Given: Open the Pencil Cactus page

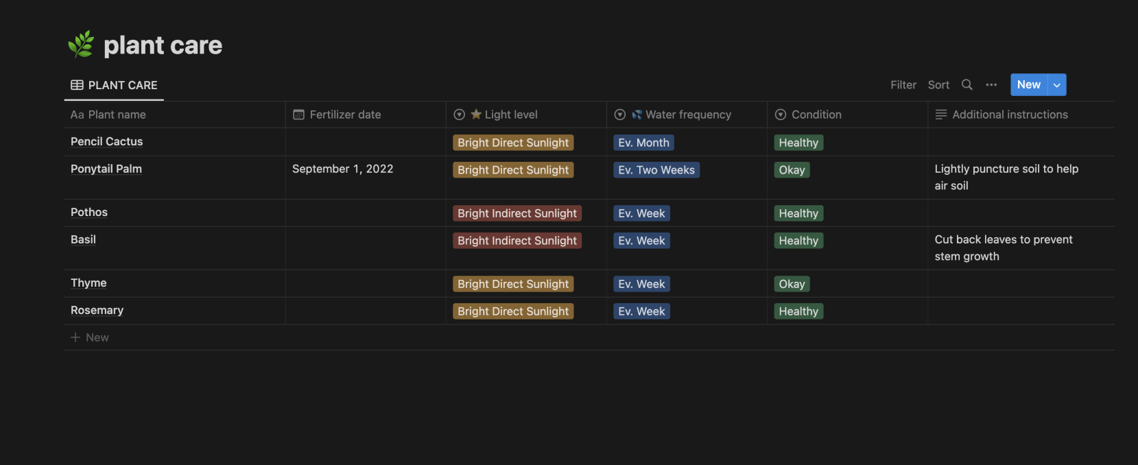Looking at the screenshot, I should pyautogui.click(x=106, y=141).
